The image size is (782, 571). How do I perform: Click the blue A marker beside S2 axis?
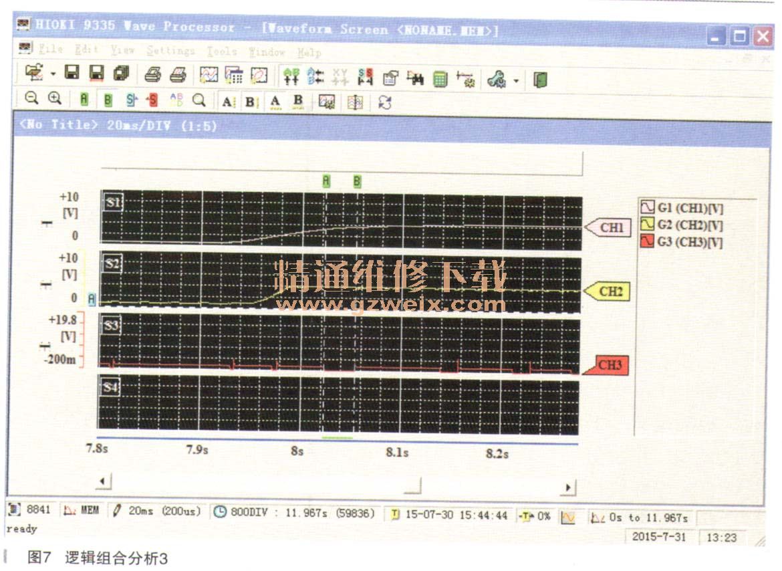pyautogui.click(x=92, y=299)
